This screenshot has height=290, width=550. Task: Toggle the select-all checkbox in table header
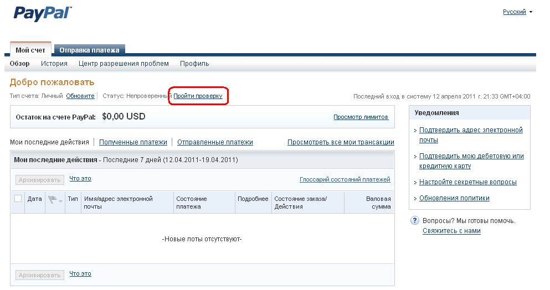pyautogui.click(x=18, y=199)
